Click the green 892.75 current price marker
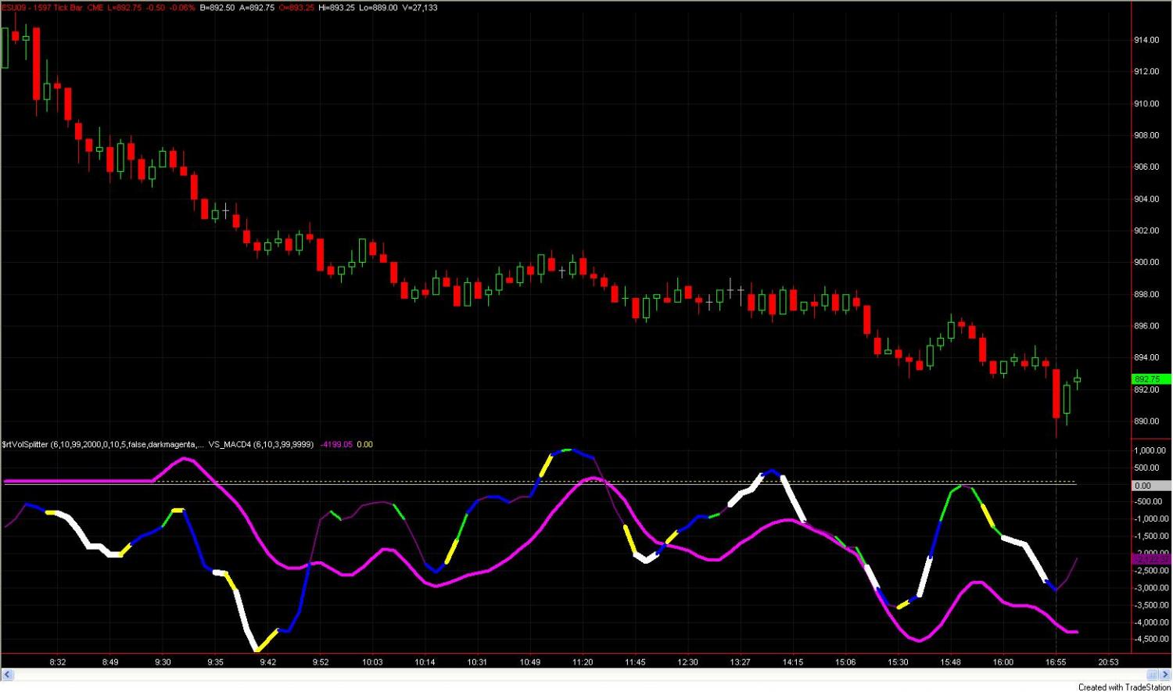This screenshot has width=1173, height=692. point(1152,379)
